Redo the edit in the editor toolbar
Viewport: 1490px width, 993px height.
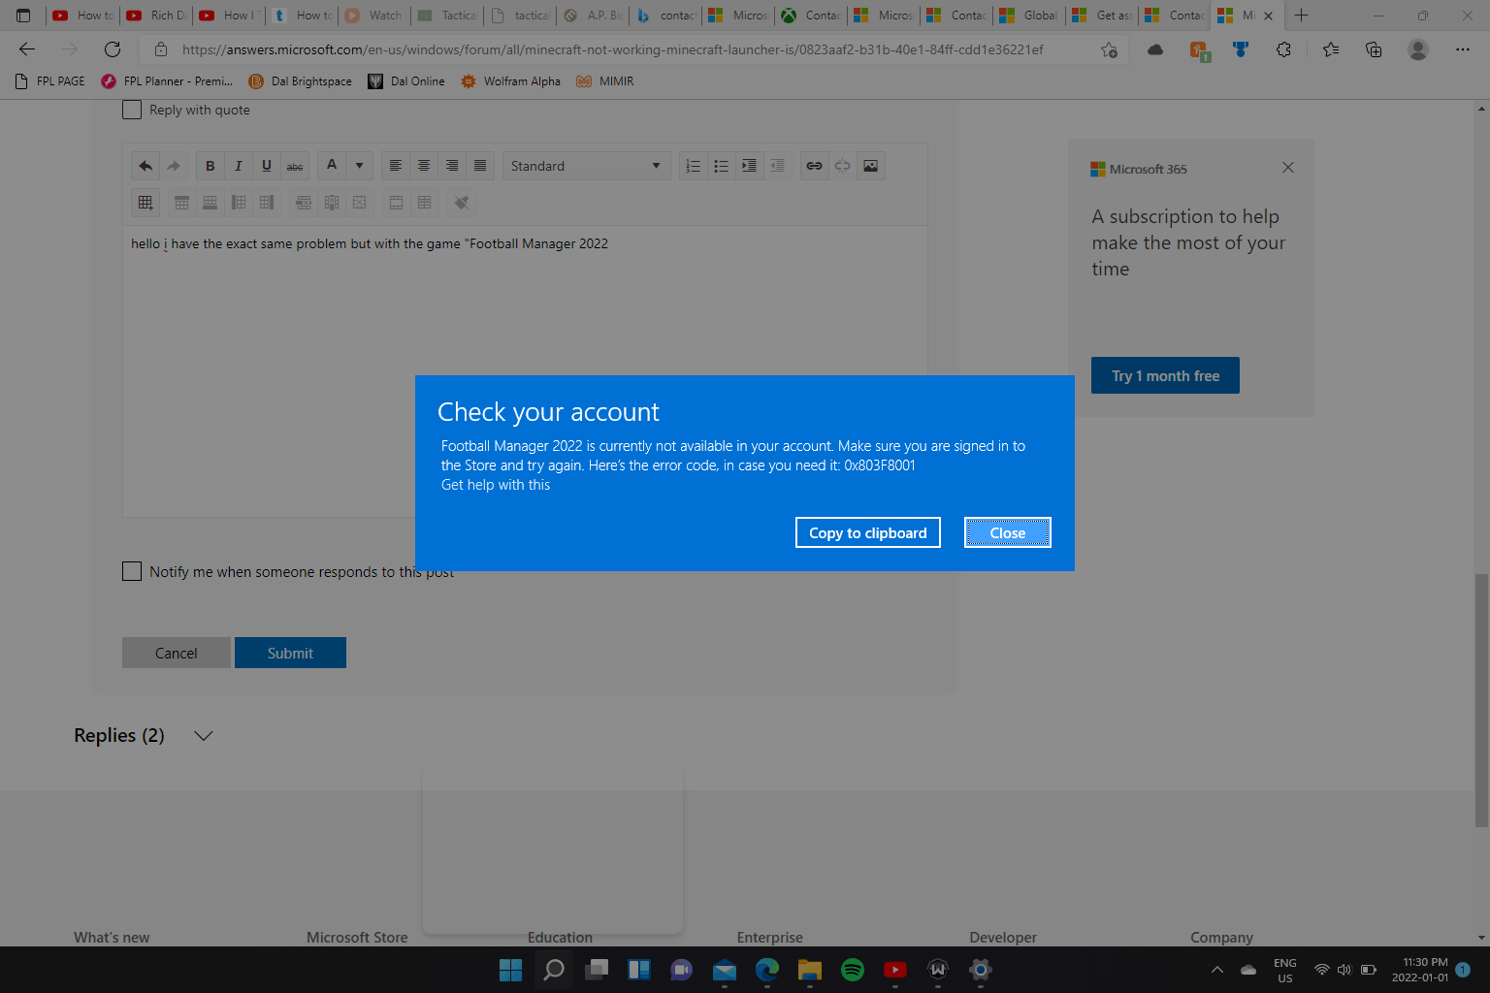[x=174, y=166]
